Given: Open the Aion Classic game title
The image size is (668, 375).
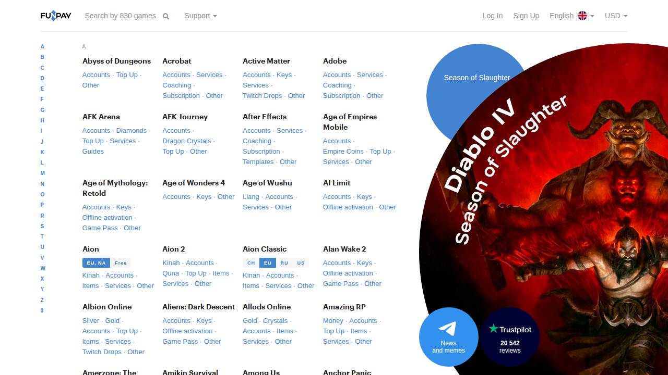Looking at the screenshot, I should click(265, 249).
